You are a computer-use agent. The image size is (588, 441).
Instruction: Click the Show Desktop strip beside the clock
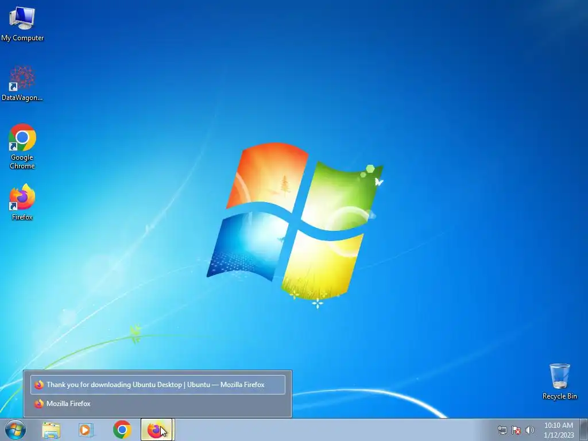[x=583, y=430]
